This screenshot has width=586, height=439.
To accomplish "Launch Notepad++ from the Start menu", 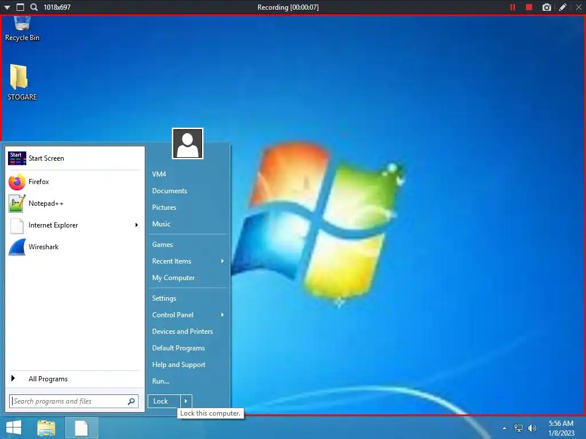I will click(x=75, y=203).
